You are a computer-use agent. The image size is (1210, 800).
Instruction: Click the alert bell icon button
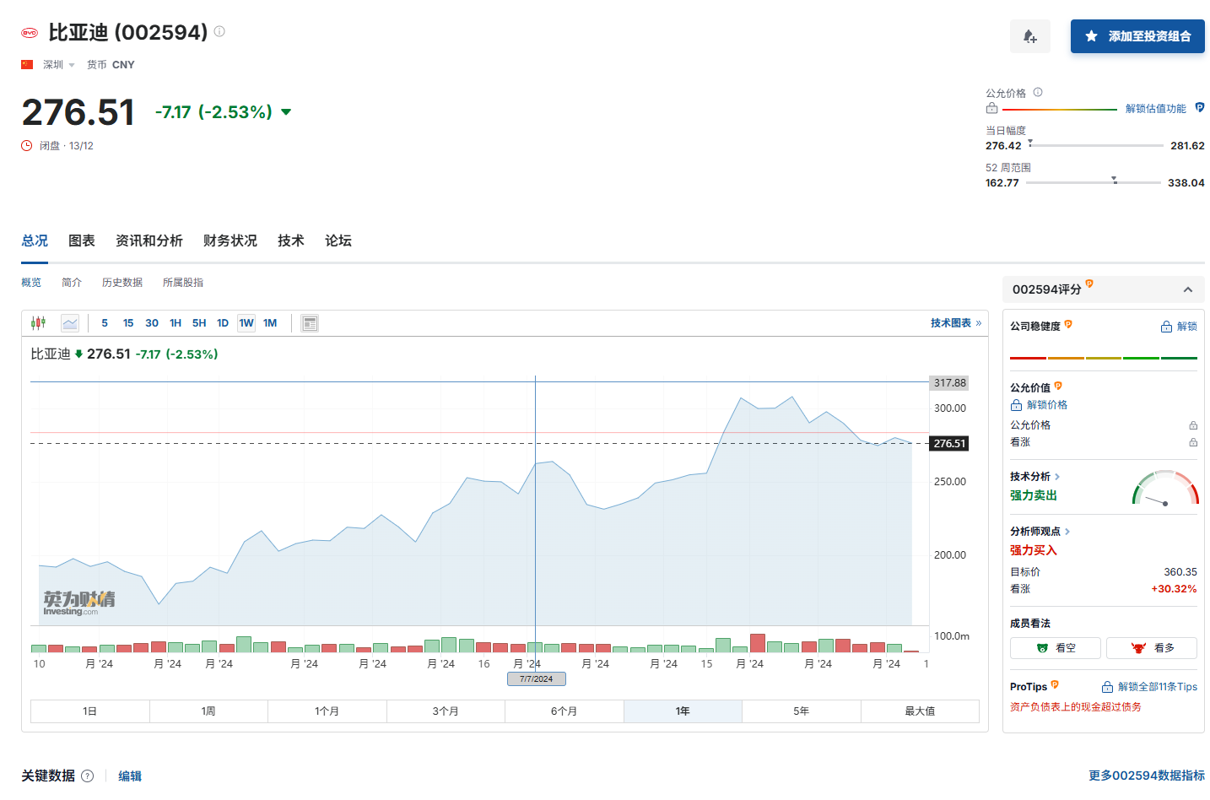point(1030,36)
